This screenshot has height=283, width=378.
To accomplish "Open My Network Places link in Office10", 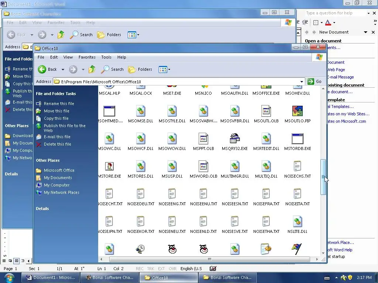I will pyautogui.click(x=62, y=192).
